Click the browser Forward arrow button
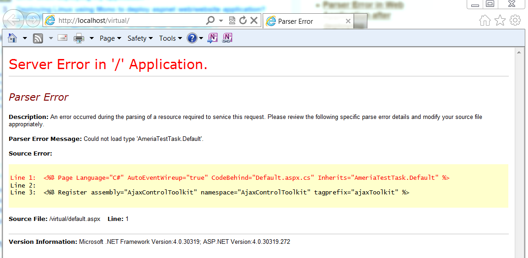 [x=32, y=21]
